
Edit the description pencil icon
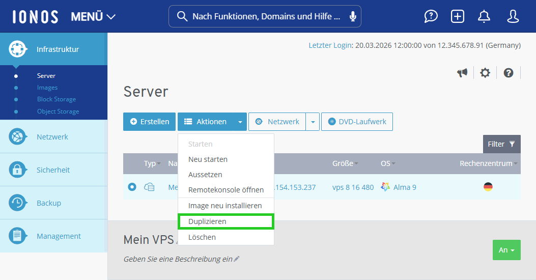click(237, 259)
